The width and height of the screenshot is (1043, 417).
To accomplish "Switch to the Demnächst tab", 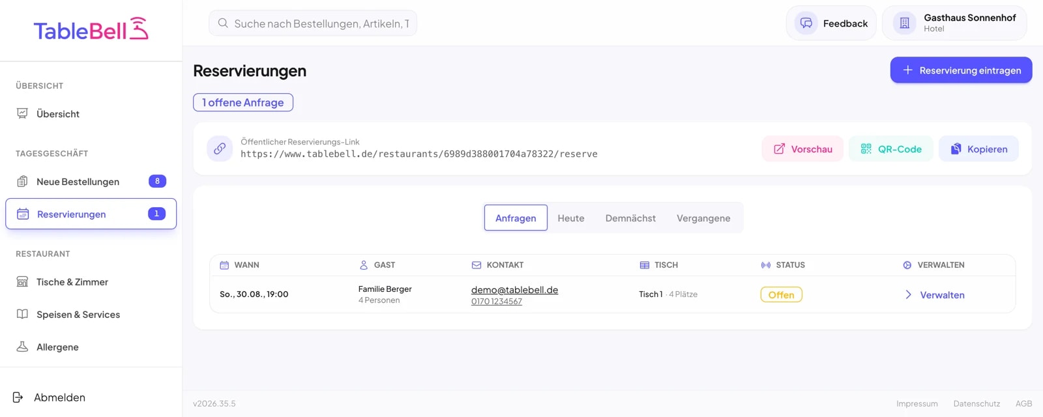I will [x=630, y=218].
